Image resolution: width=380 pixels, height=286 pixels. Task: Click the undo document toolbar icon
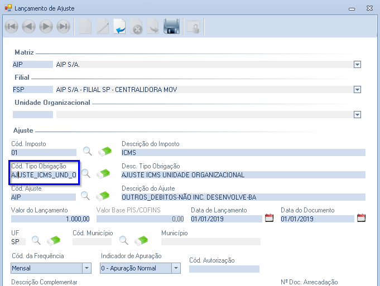(119, 27)
